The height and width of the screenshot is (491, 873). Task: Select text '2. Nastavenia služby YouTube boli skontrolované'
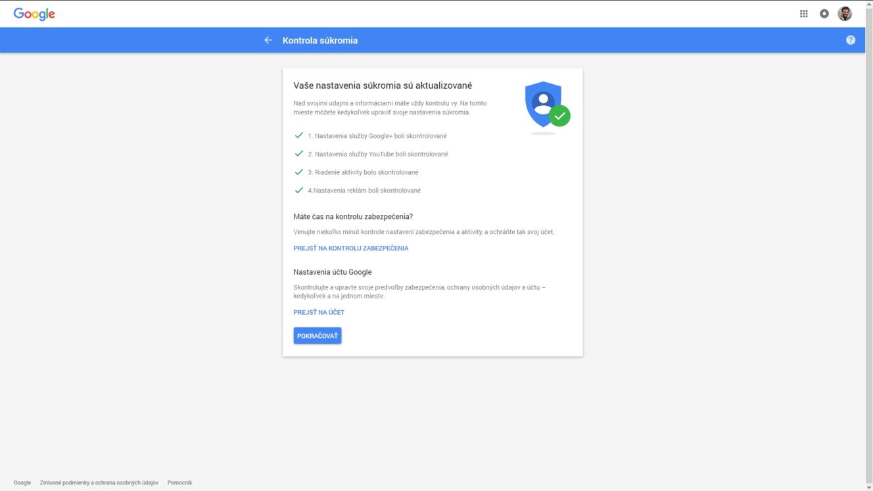[x=378, y=154]
